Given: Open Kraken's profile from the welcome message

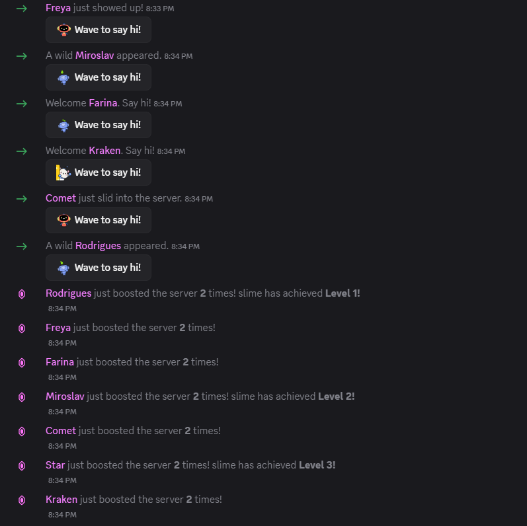Looking at the screenshot, I should click(x=104, y=151).
